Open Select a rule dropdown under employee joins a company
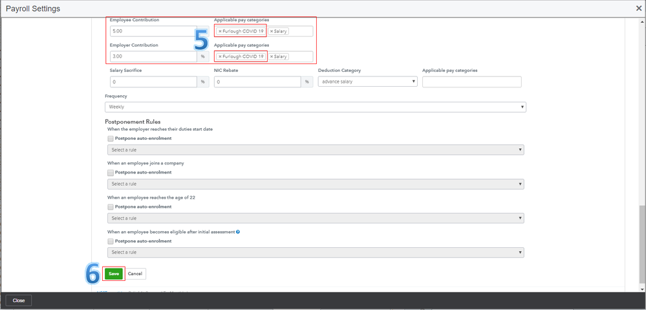The width and height of the screenshot is (646, 310). point(316,184)
